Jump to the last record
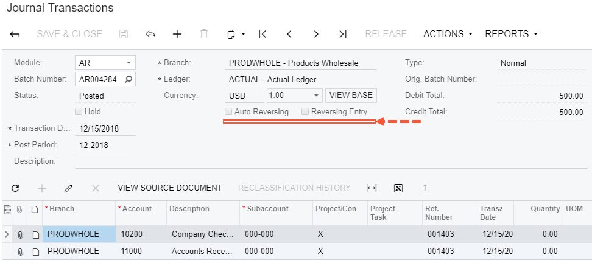Image resolution: width=592 pixels, height=271 pixels. coord(343,34)
